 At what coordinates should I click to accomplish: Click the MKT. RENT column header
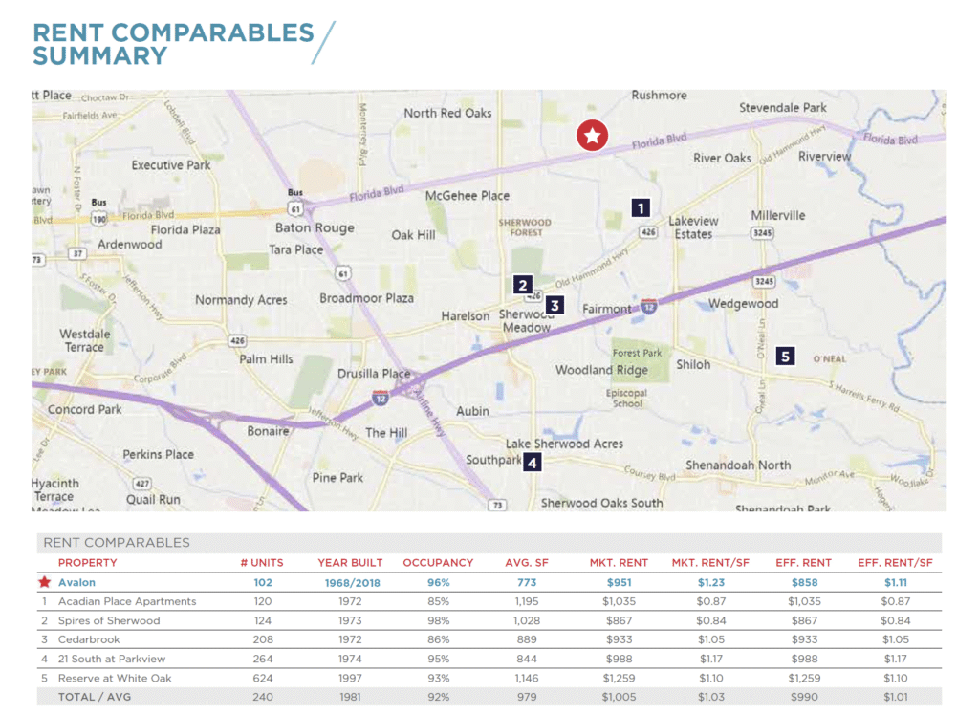pyautogui.click(x=619, y=562)
